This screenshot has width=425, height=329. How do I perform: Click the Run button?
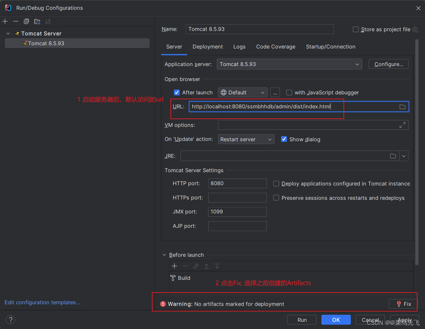(302, 320)
